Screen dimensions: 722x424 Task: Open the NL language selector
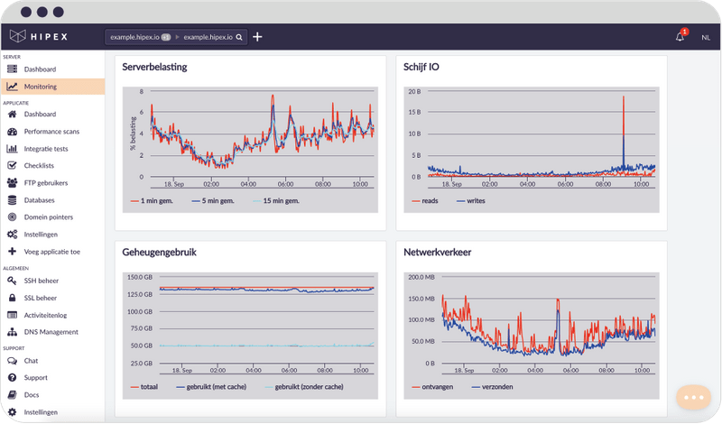(705, 37)
